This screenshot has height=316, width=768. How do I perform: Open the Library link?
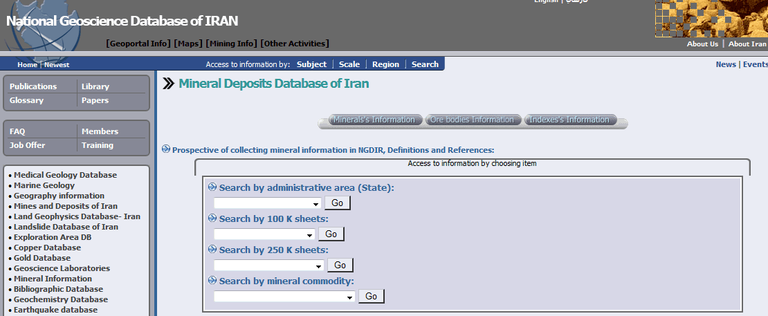pos(95,86)
